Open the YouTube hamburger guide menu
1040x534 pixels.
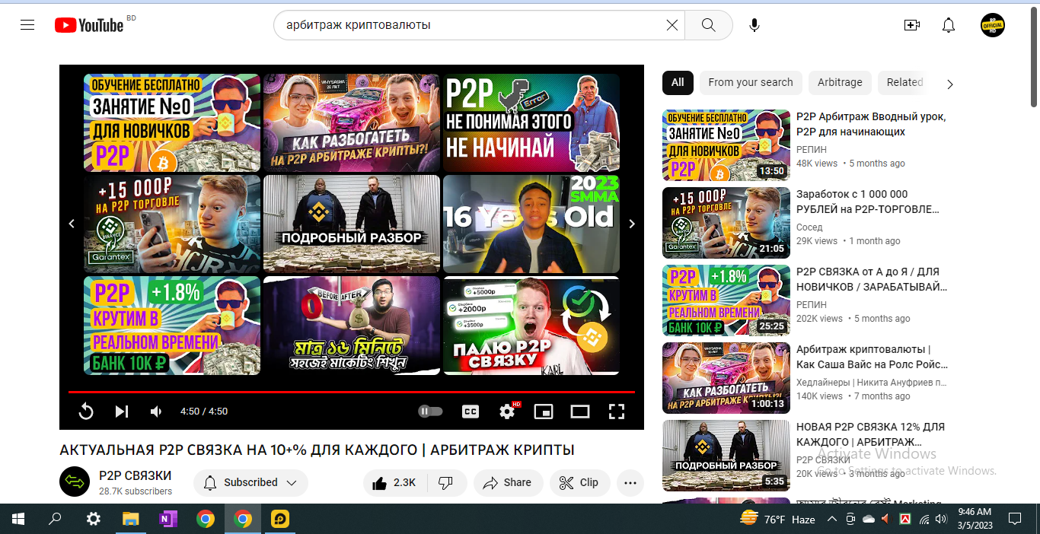click(27, 25)
